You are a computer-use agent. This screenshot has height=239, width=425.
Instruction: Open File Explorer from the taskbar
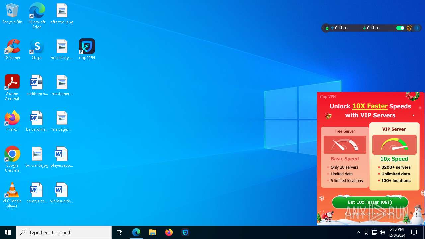pos(153,232)
